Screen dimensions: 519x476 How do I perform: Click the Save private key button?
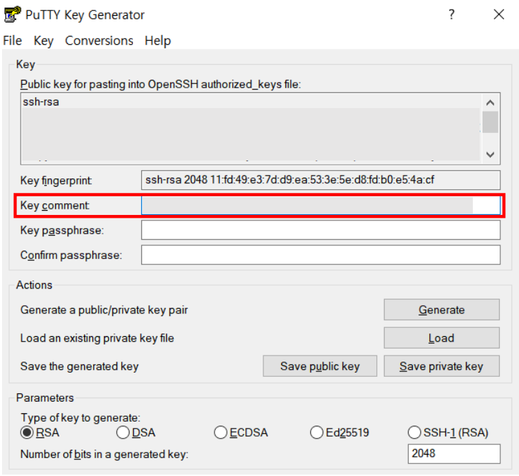[442, 366]
